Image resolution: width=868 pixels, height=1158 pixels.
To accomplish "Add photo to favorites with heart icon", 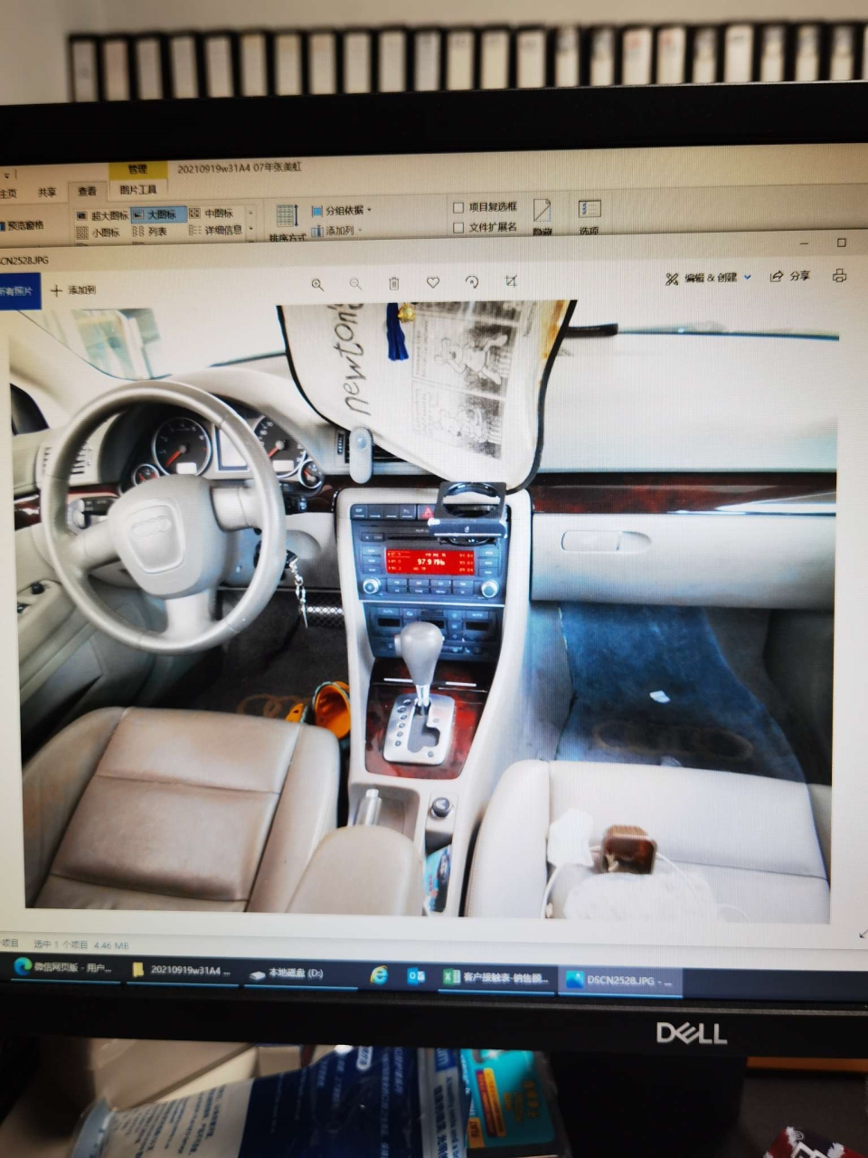I will pos(433,282).
